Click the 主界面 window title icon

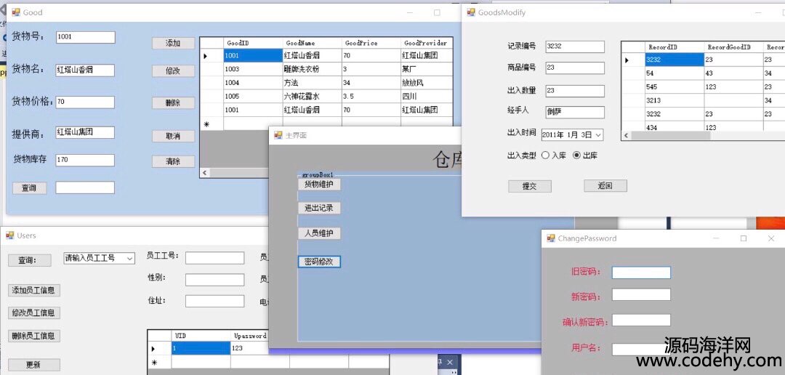click(x=278, y=136)
